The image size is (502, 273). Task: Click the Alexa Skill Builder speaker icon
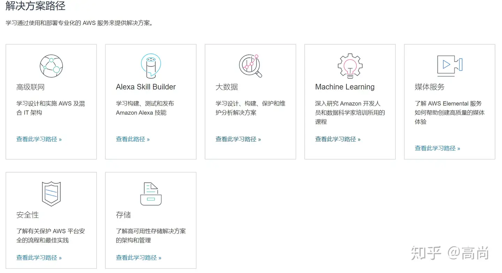click(151, 66)
